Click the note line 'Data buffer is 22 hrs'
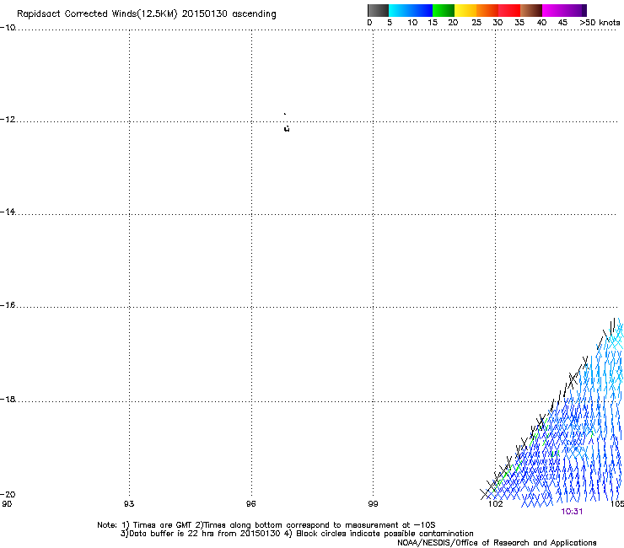 [297, 534]
